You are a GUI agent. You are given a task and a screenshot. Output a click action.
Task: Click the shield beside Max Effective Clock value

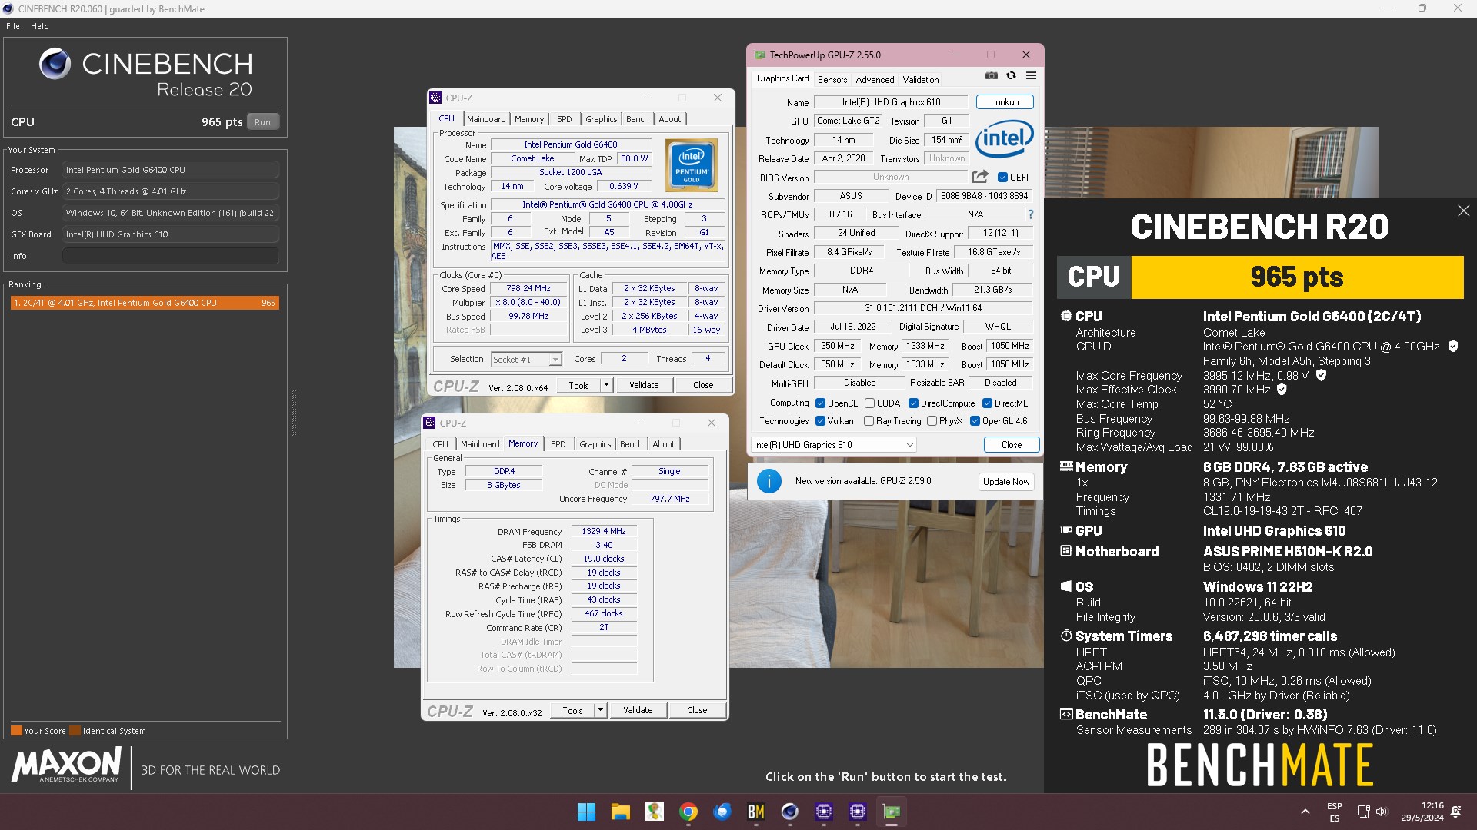pos(1282,390)
